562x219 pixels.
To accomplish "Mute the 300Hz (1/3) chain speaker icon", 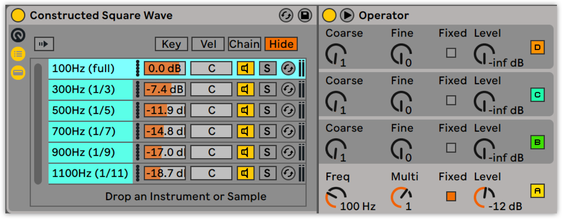I will click(245, 89).
